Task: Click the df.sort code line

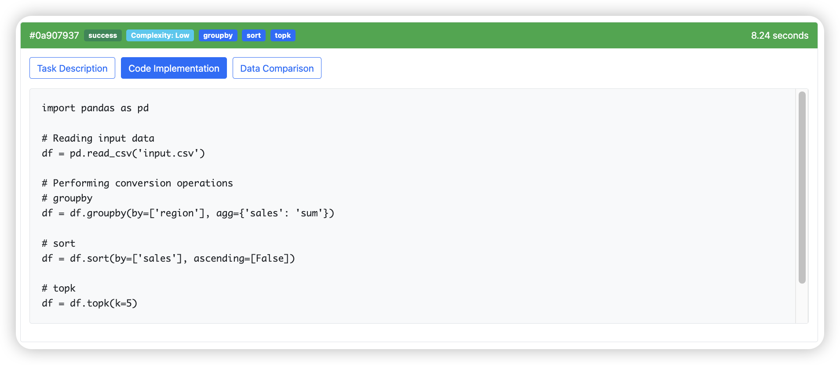Action: point(168,259)
